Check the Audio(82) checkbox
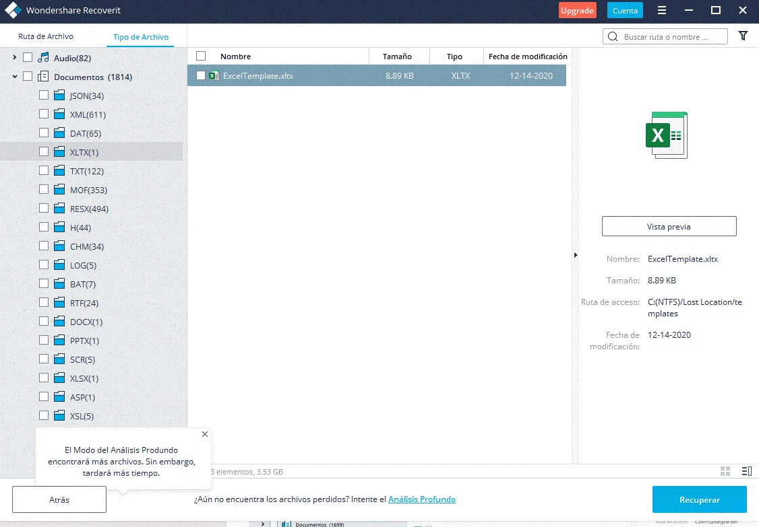The width and height of the screenshot is (759, 527). coord(28,57)
